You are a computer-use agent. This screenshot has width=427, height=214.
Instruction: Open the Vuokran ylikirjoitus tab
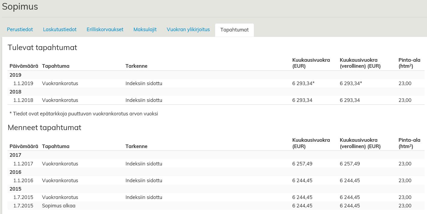(188, 30)
